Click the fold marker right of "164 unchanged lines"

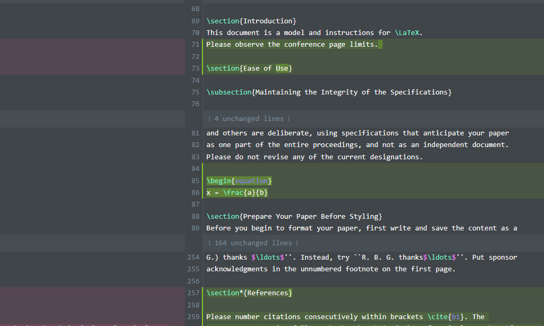click(x=297, y=243)
